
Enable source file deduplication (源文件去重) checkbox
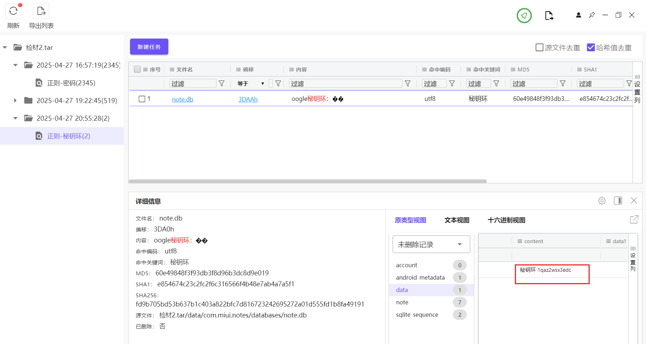point(539,47)
